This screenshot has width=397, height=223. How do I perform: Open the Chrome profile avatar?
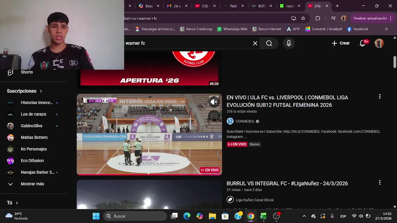pos(344,18)
